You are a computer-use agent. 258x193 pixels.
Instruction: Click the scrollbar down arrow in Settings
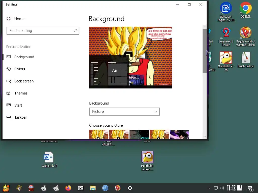pyautogui.click(x=205, y=136)
